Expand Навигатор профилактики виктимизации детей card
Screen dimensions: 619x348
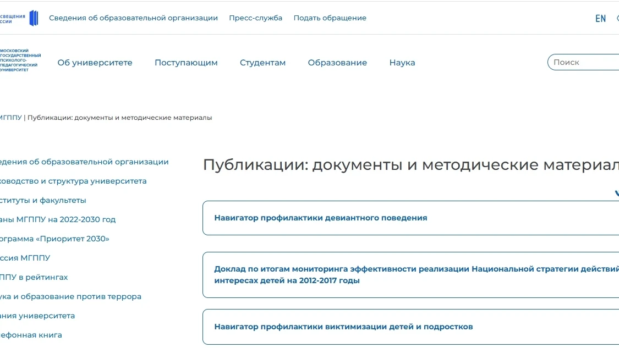pos(410,327)
